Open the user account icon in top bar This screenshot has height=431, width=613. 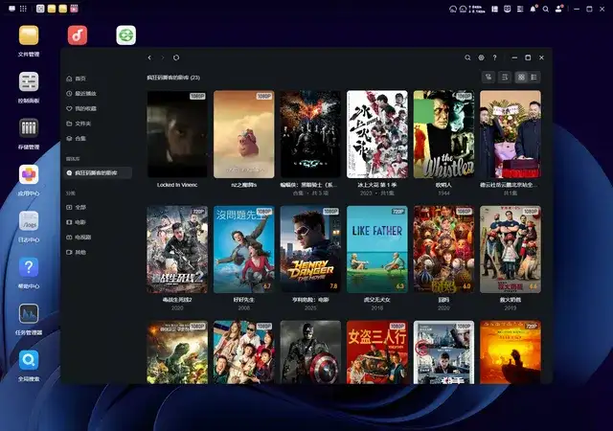[559, 9]
